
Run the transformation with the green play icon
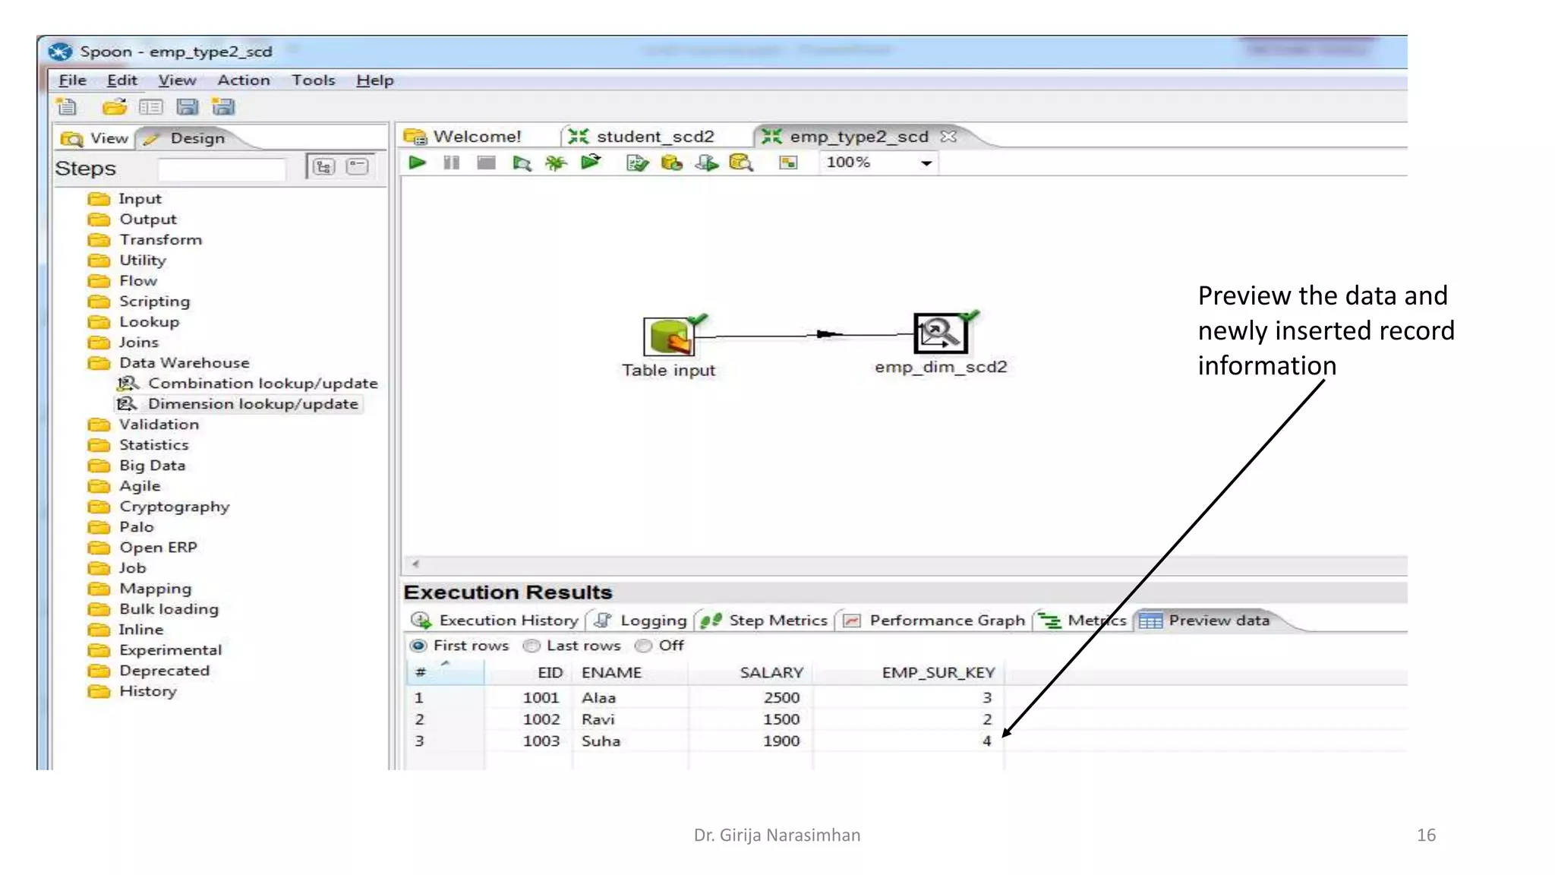pos(417,163)
